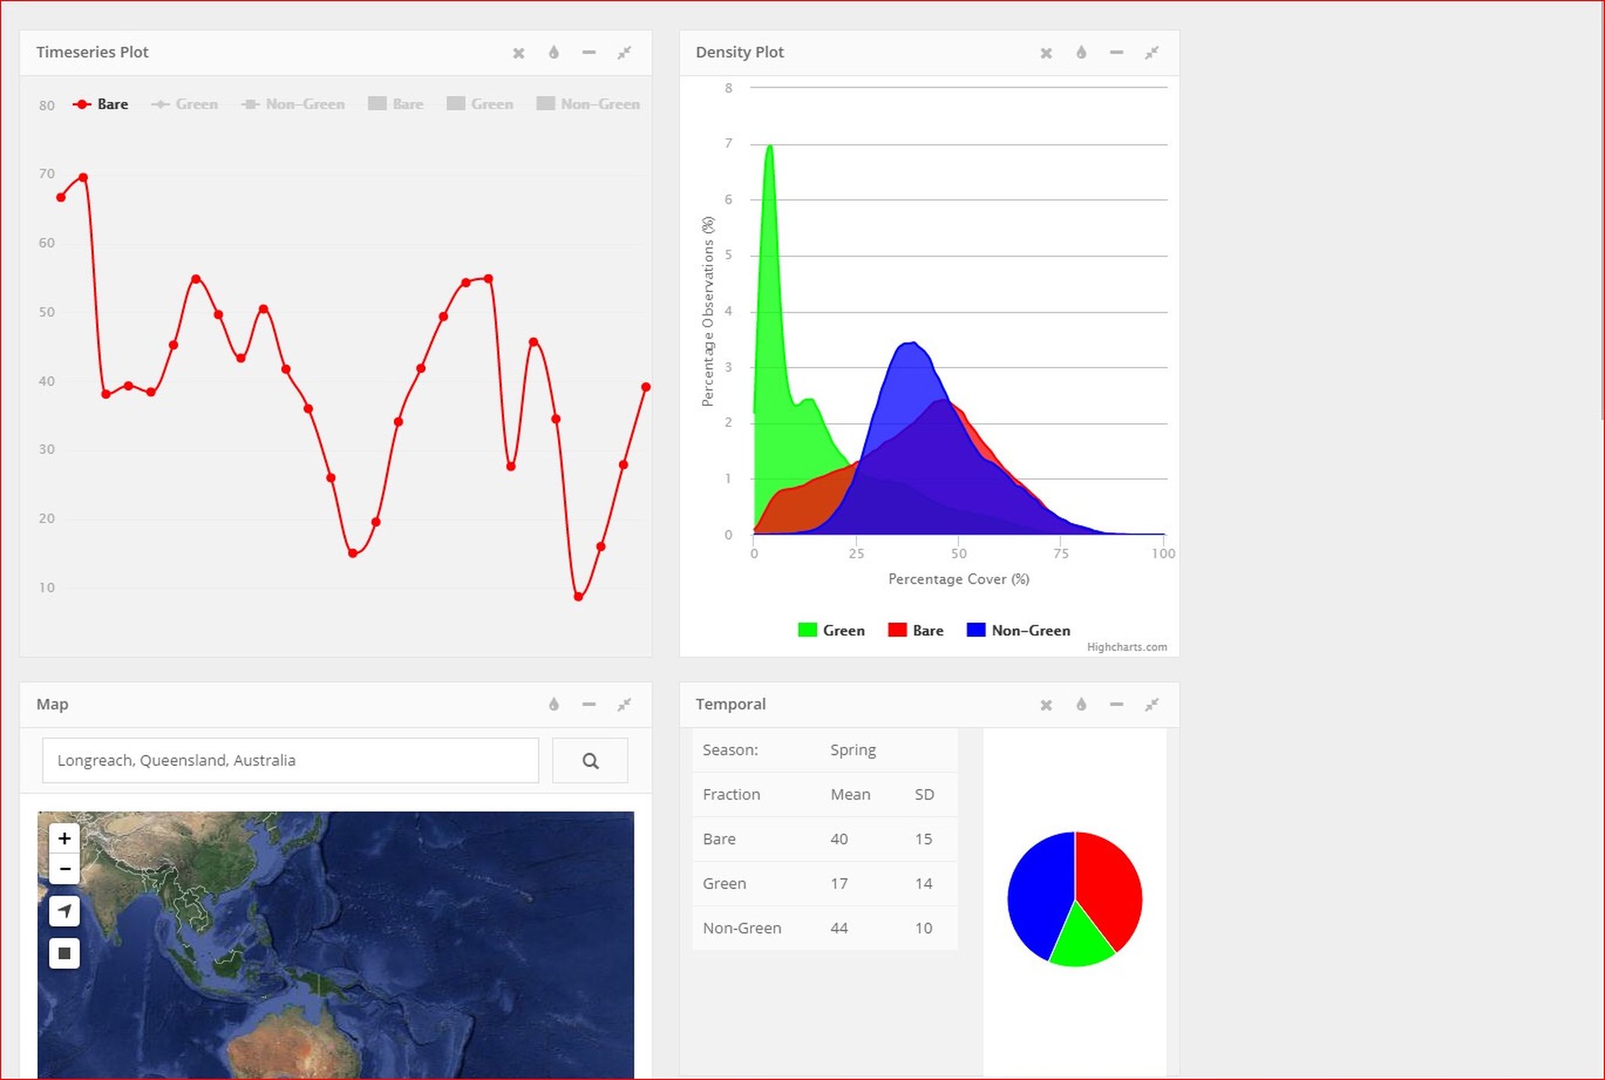
Task: Collapse the Density Plot panel
Action: point(1116,53)
